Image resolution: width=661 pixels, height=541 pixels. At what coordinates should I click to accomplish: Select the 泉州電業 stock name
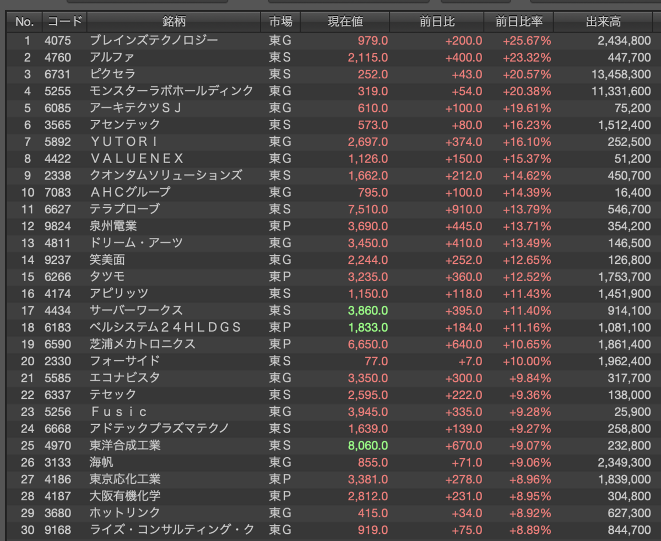113,226
